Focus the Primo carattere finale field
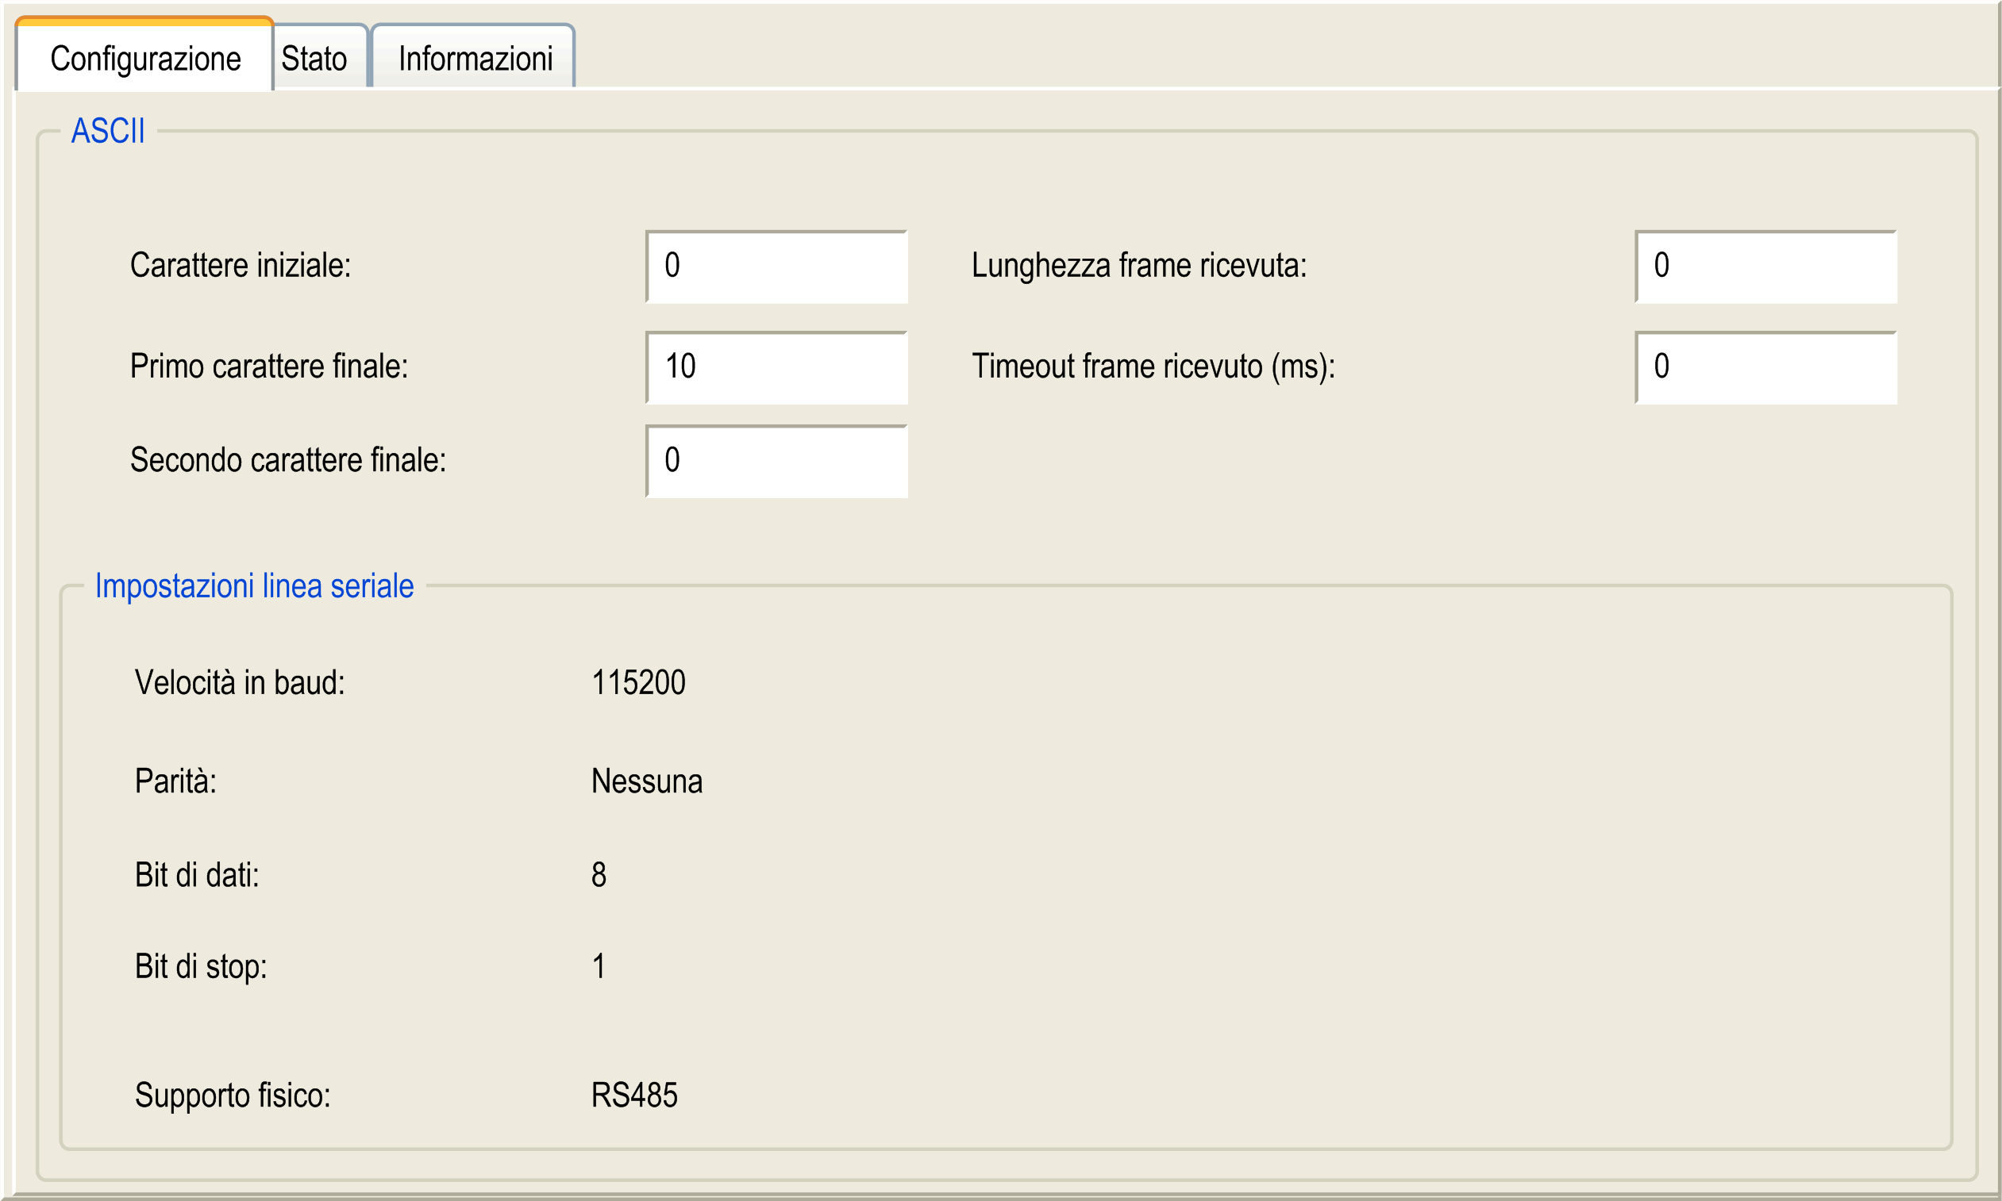 click(776, 366)
